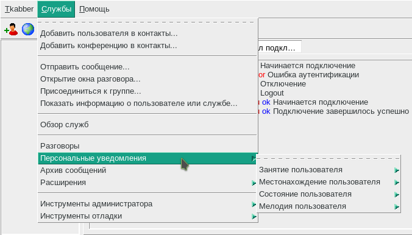Close the Службы menu via its header
The height and width of the screenshot is (235, 412).
56,9
